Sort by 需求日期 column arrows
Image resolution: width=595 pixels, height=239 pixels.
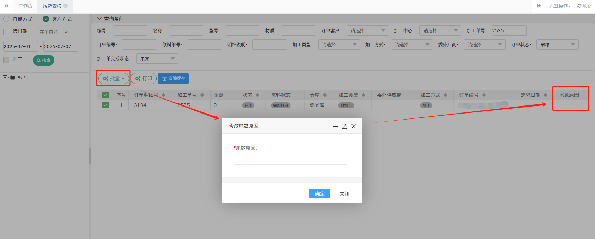pyautogui.click(x=546, y=95)
